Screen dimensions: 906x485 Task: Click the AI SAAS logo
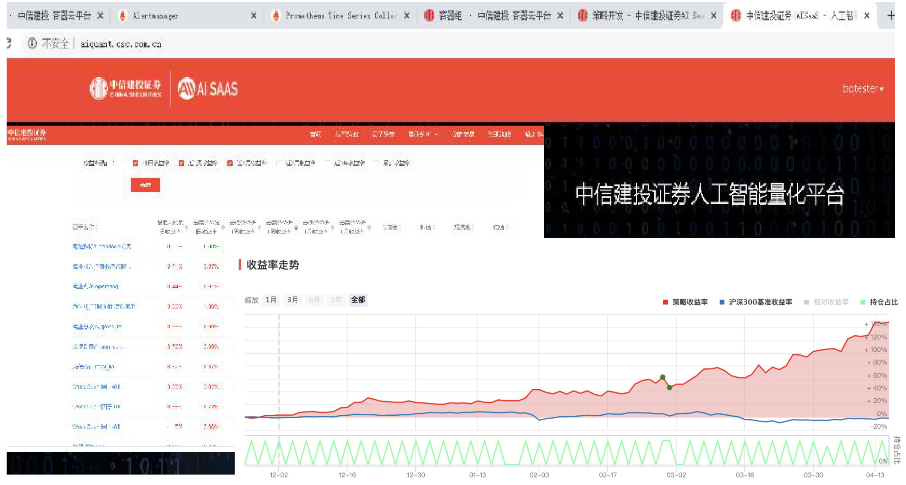tap(208, 88)
